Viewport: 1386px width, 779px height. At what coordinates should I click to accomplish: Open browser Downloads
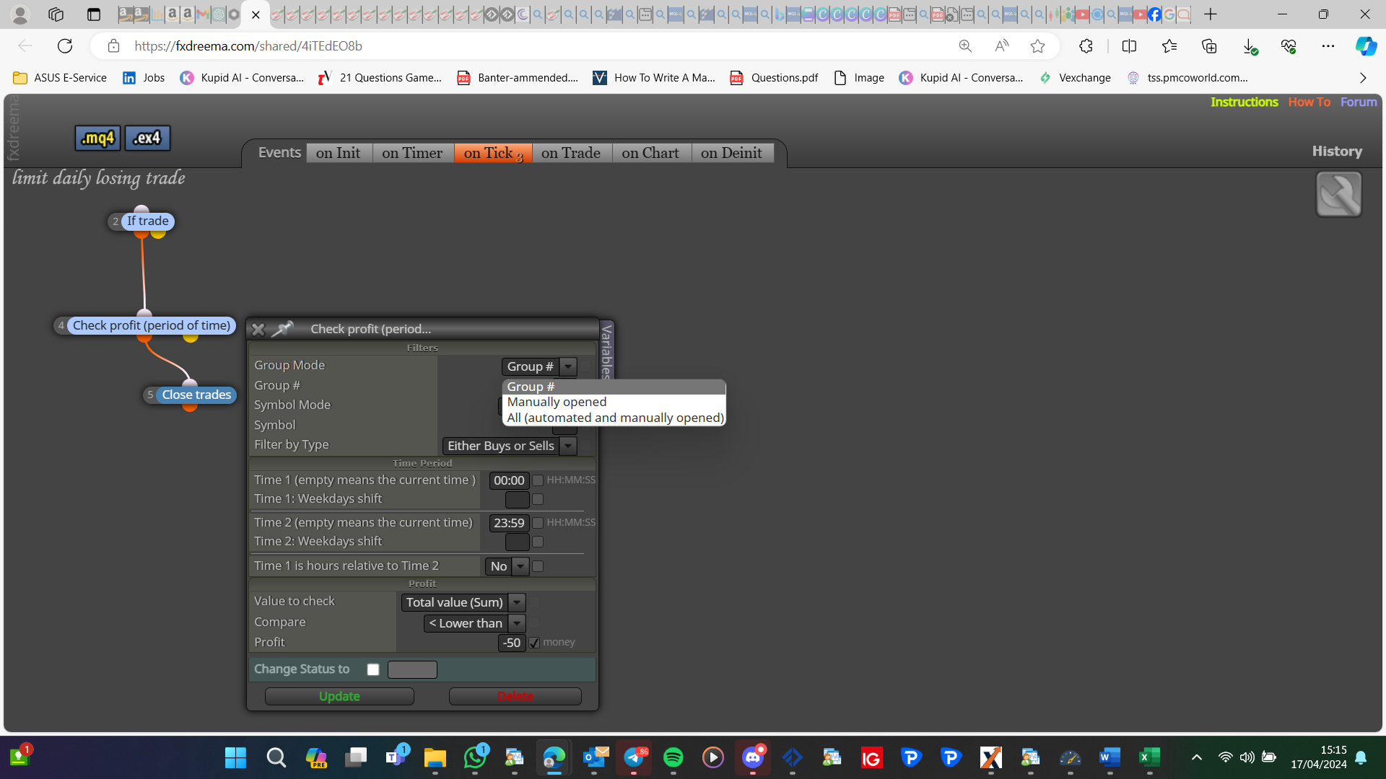click(x=1250, y=46)
